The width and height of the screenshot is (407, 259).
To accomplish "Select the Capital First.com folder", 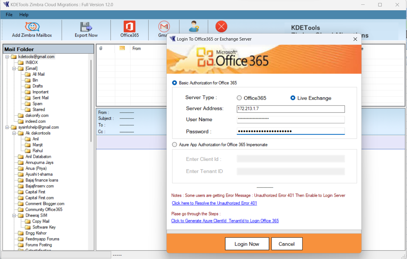I will point(39,198).
